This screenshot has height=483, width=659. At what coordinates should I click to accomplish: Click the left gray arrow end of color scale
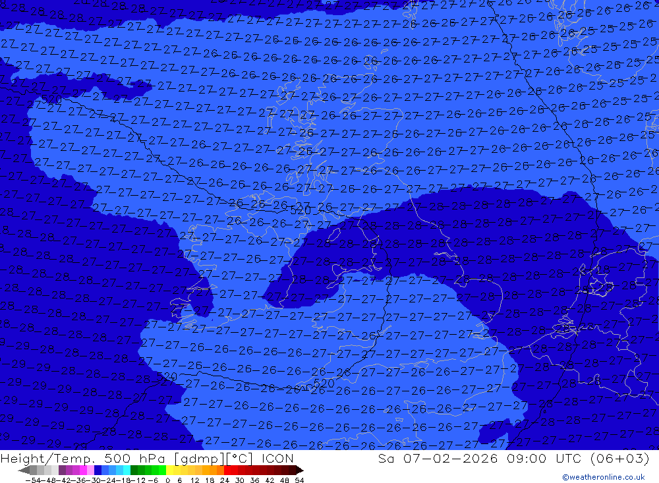click(x=24, y=470)
